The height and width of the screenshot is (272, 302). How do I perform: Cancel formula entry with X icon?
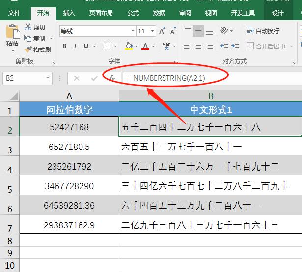(x=77, y=78)
